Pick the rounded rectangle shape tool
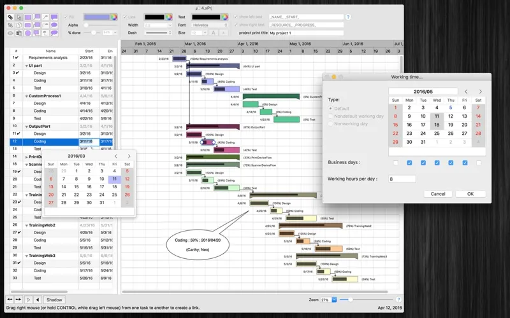510x318 pixels. [x=27, y=25]
